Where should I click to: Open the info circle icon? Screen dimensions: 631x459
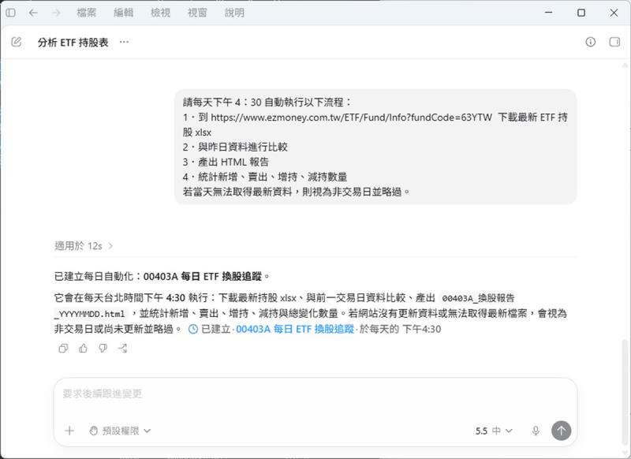[590, 42]
